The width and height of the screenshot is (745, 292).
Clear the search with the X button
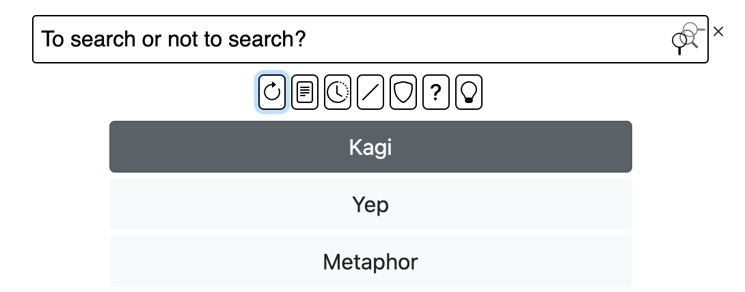click(x=718, y=31)
